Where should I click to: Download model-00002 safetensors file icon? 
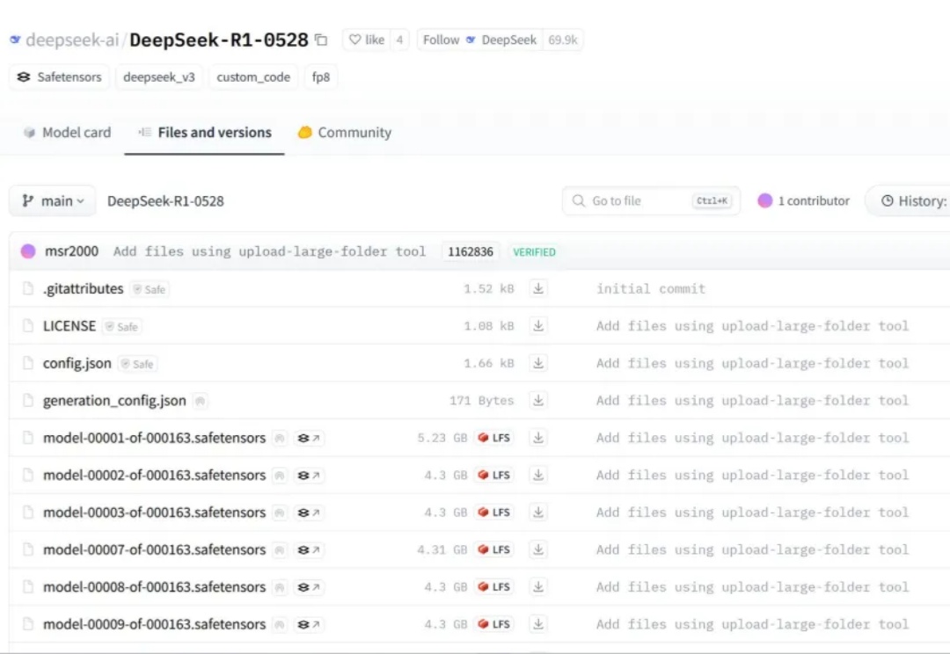click(538, 475)
